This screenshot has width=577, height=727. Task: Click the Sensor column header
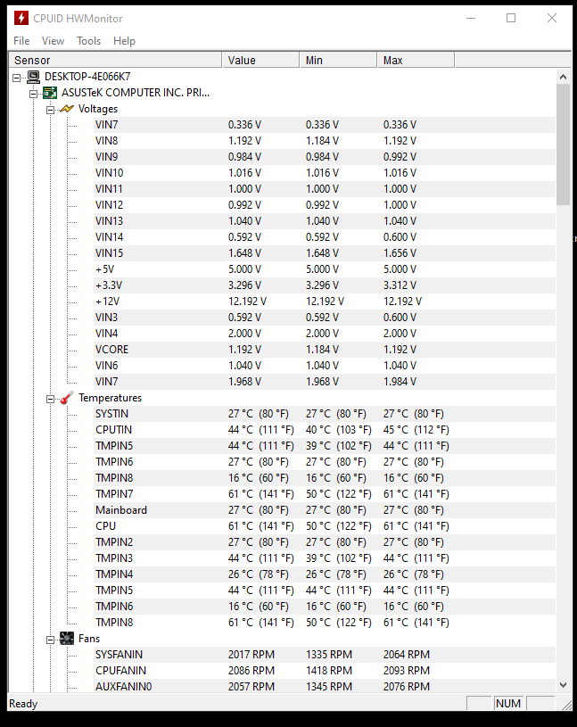click(115, 61)
